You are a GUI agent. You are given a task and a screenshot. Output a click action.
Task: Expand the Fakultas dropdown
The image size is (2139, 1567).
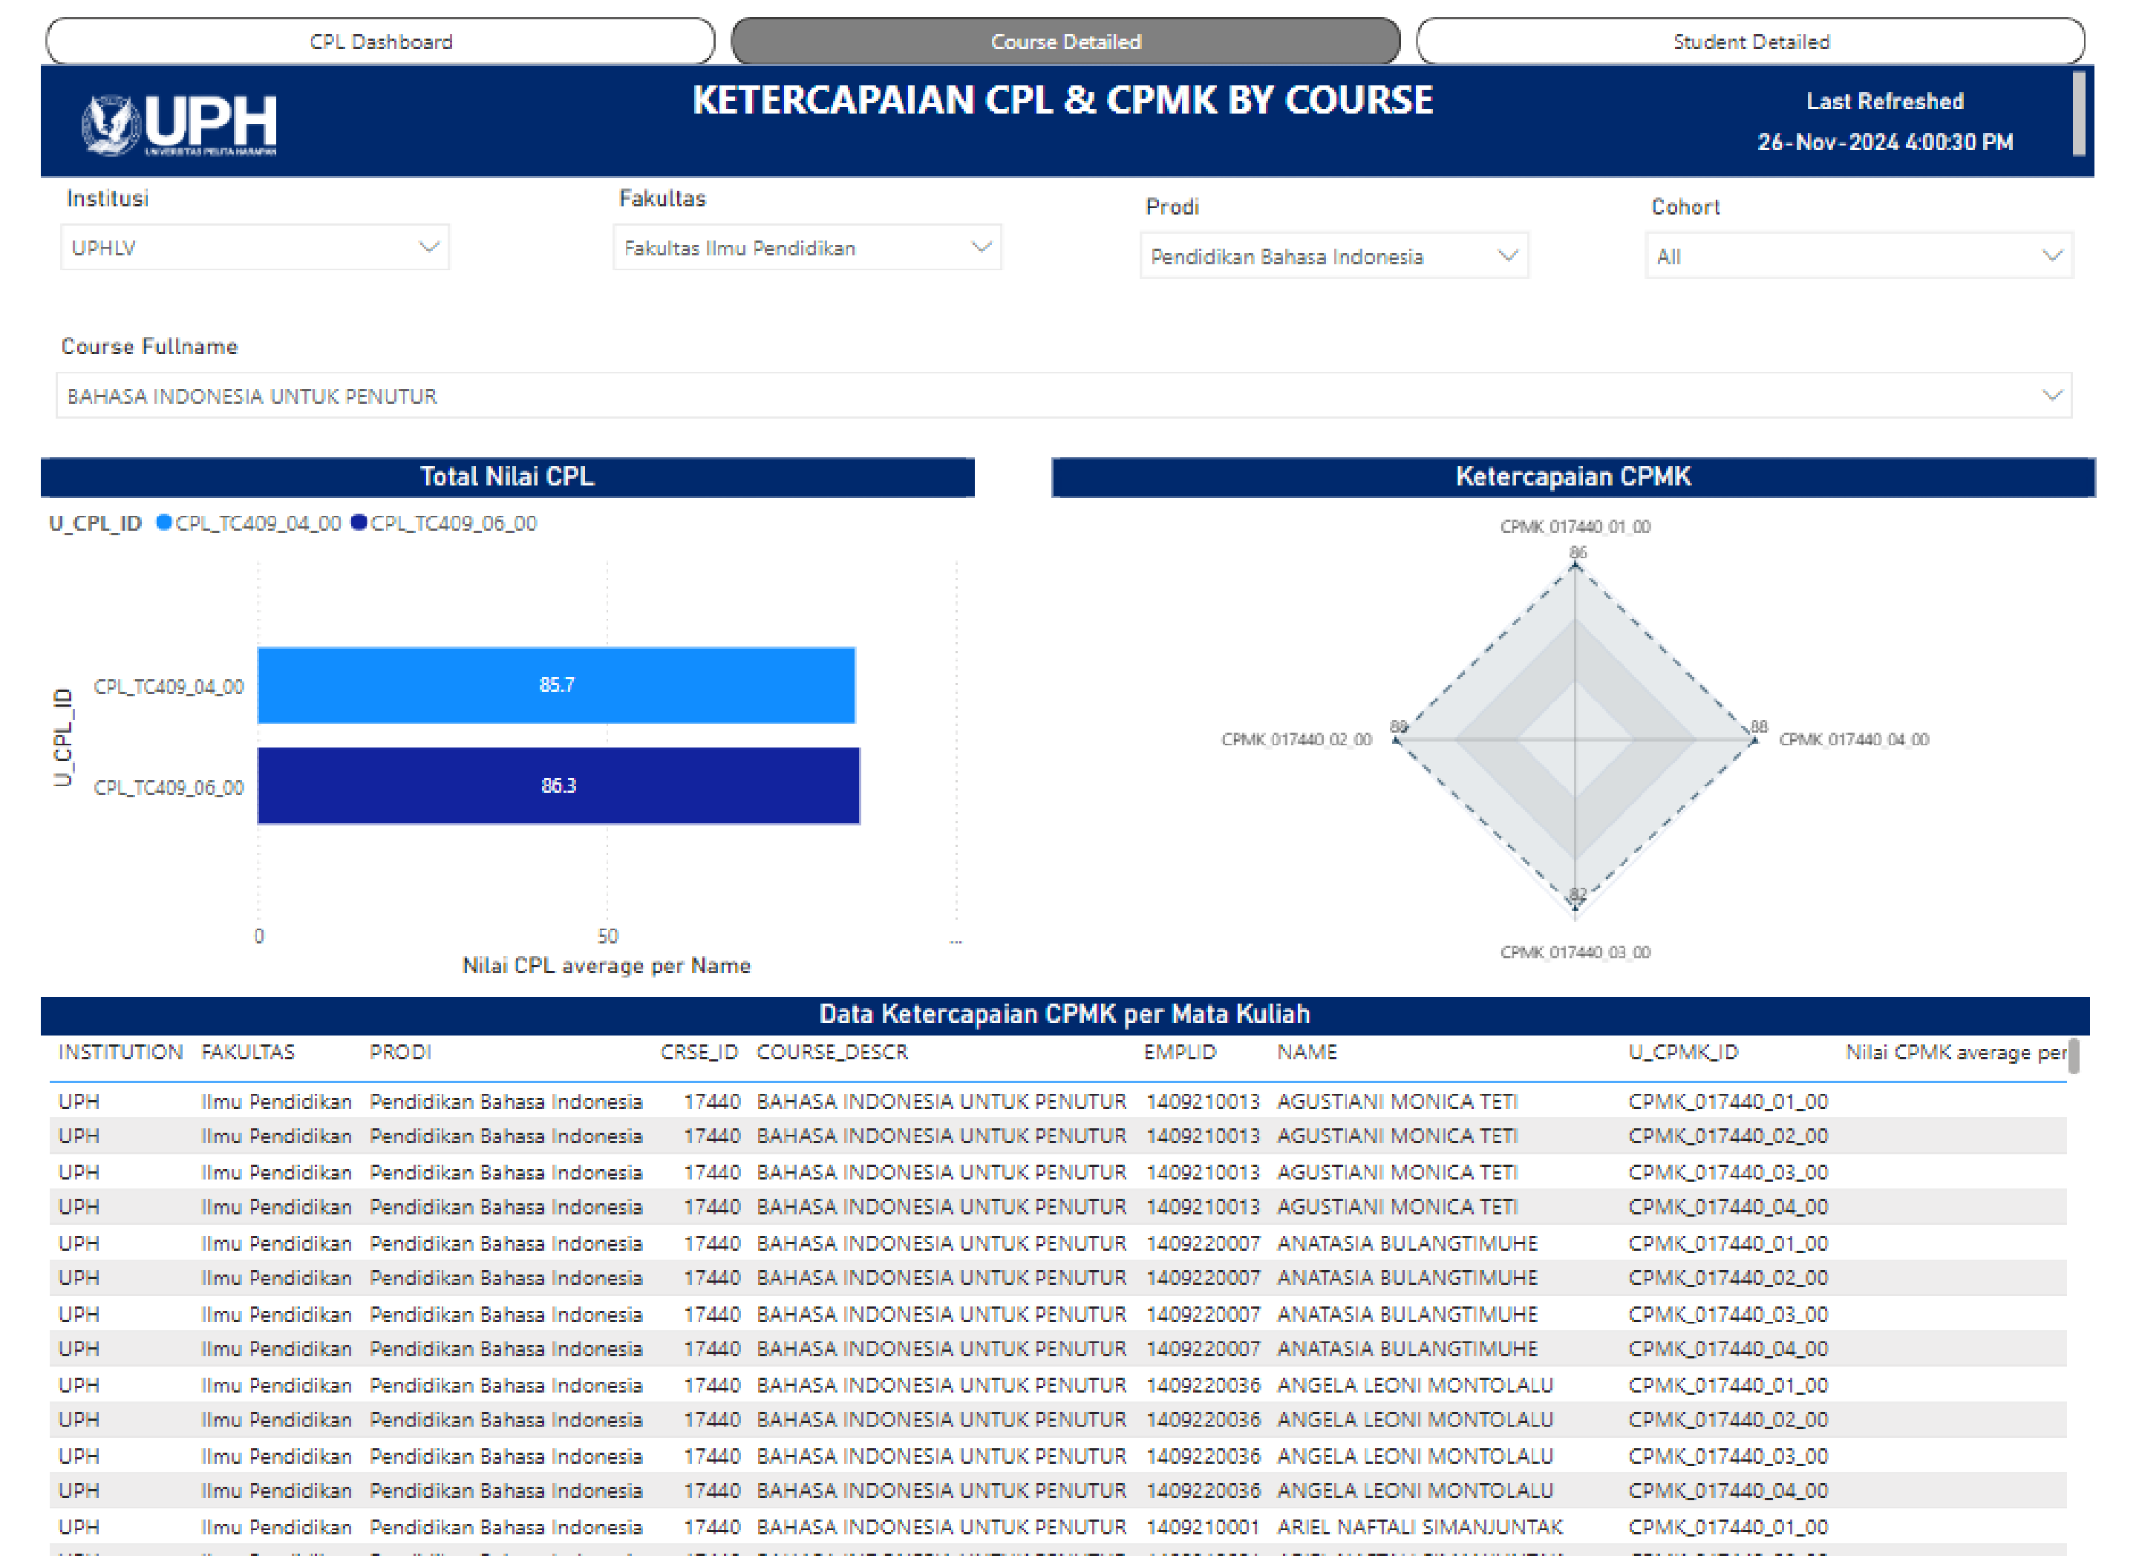tap(807, 248)
